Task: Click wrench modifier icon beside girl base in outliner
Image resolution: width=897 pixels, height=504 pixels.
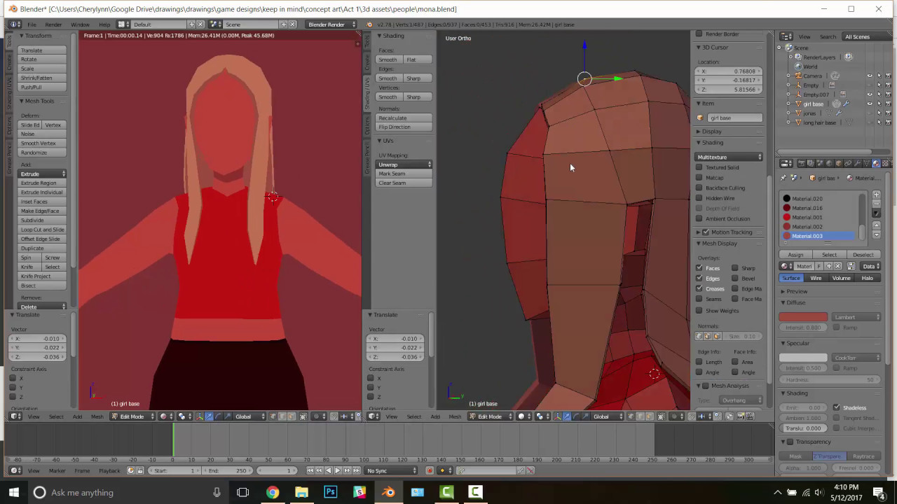Action: coord(847,104)
